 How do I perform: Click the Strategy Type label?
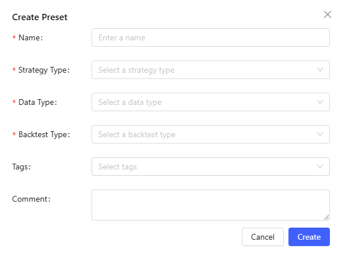pyautogui.click(x=44, y=70)
